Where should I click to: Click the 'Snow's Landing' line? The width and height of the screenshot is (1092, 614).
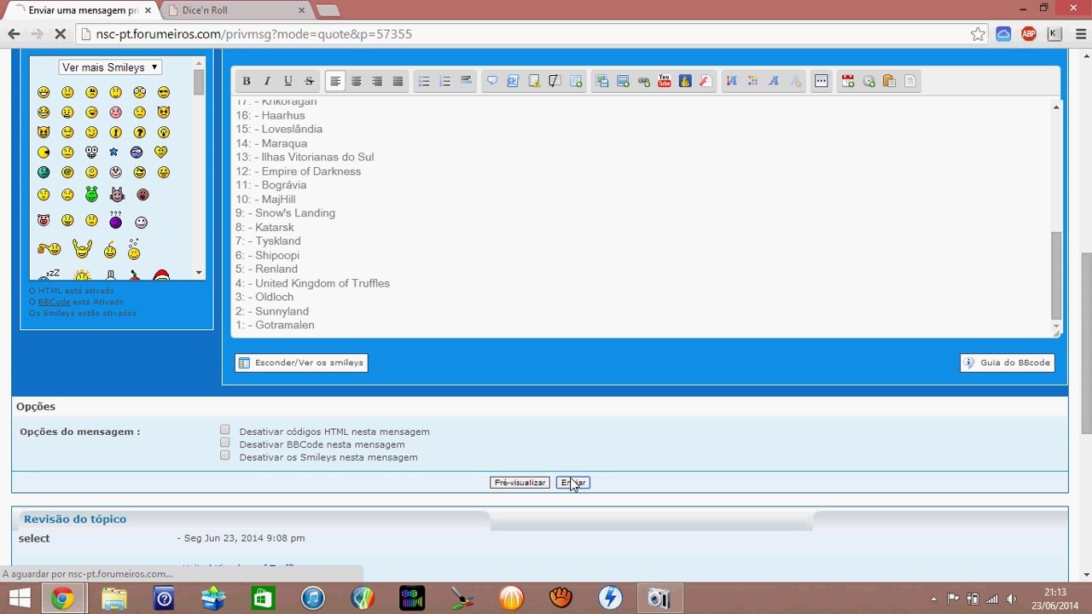click(x=285, y=213)
